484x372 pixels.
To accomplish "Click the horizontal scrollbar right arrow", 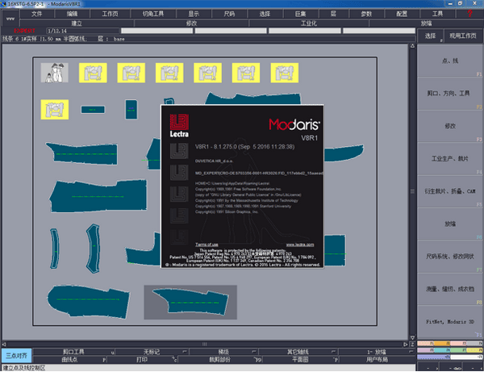I will point(405,345).
